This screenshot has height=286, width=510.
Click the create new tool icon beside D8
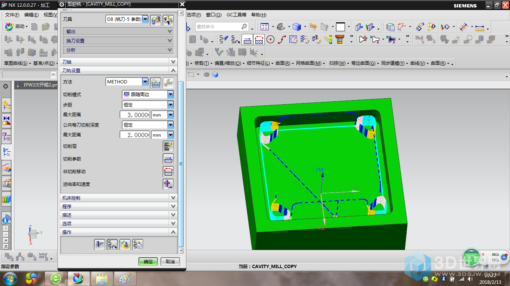tap(156, 20)
